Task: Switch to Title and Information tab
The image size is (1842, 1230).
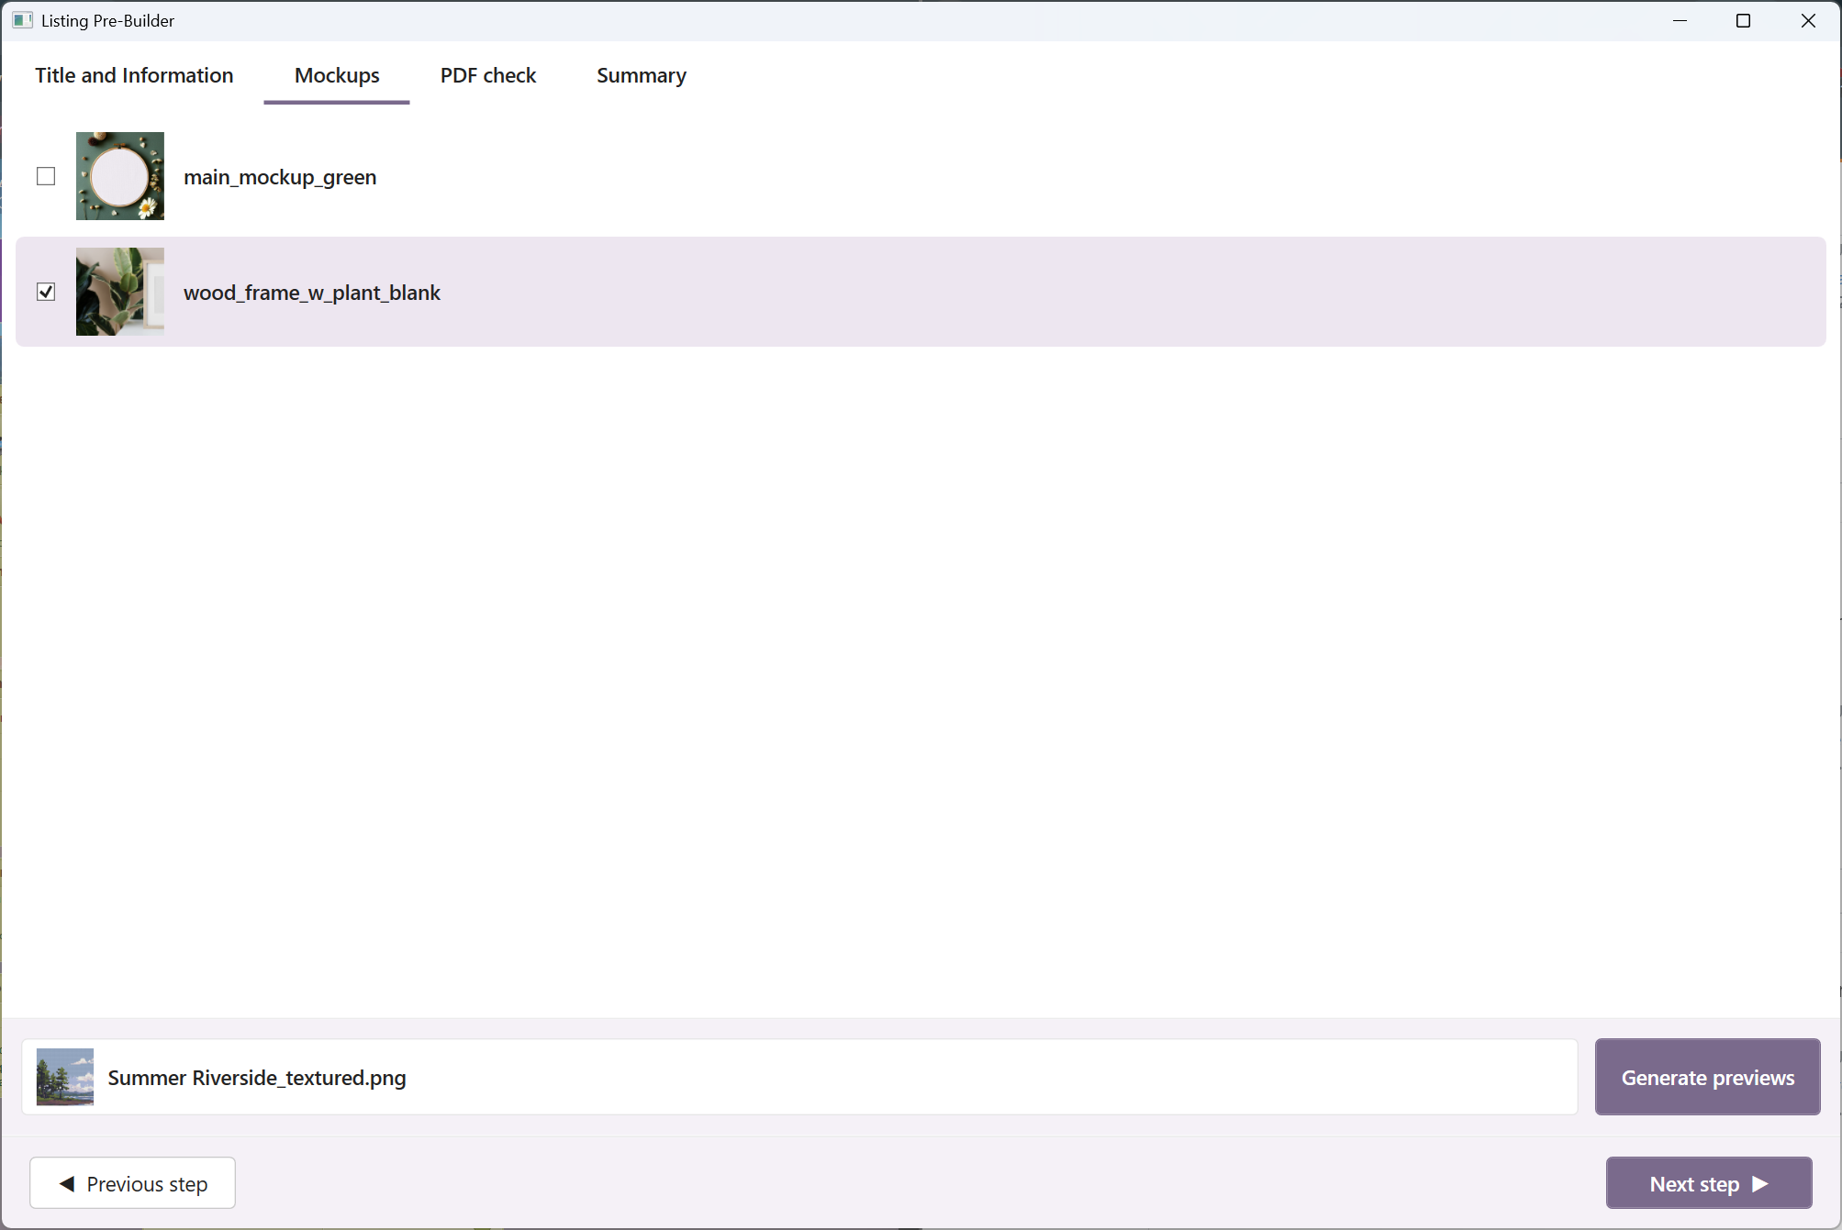Action: click(134, 75)
